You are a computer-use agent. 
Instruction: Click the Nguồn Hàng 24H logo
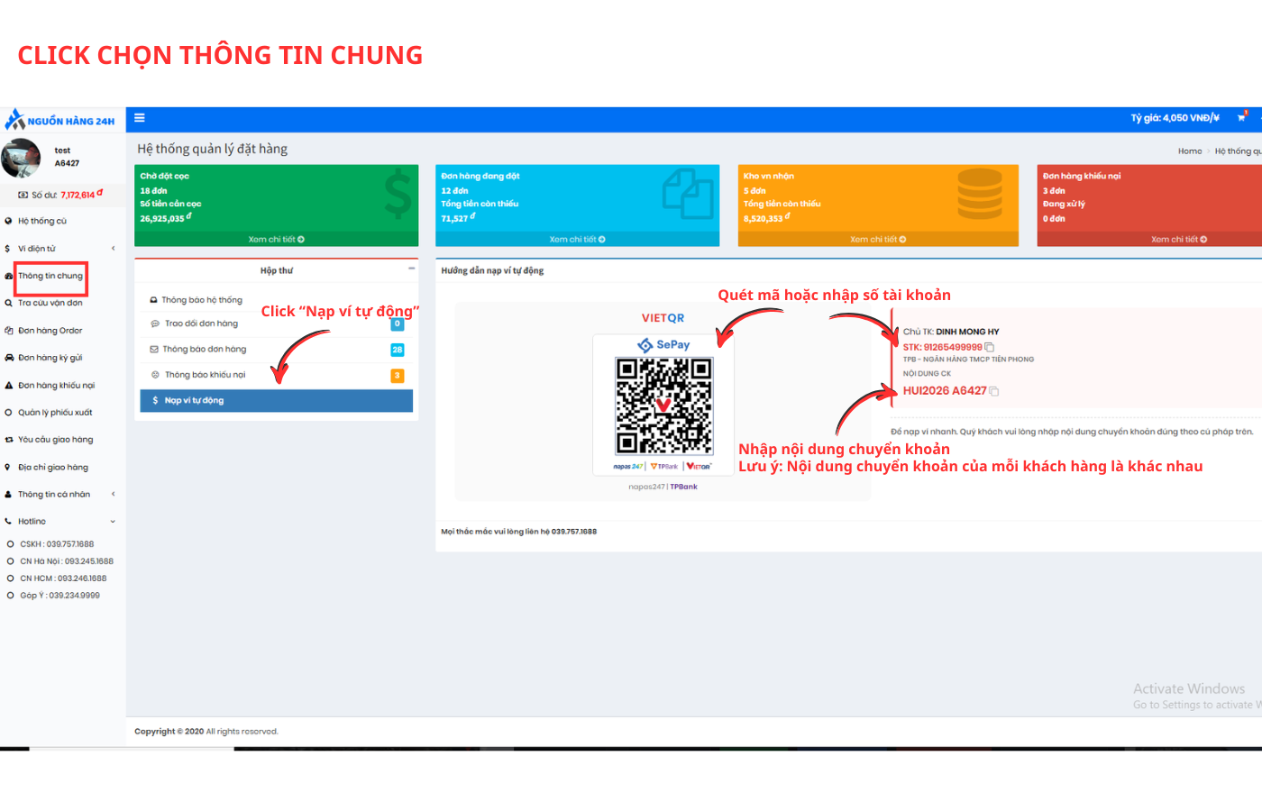pyautogui.click(x=60, y=120)
